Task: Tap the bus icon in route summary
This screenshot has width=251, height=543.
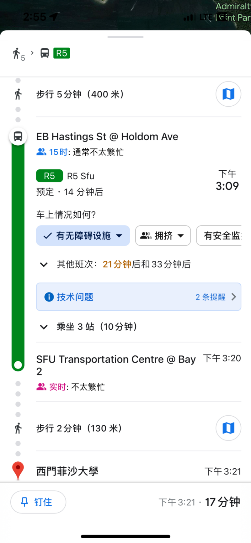Action: tap(45, 53)
